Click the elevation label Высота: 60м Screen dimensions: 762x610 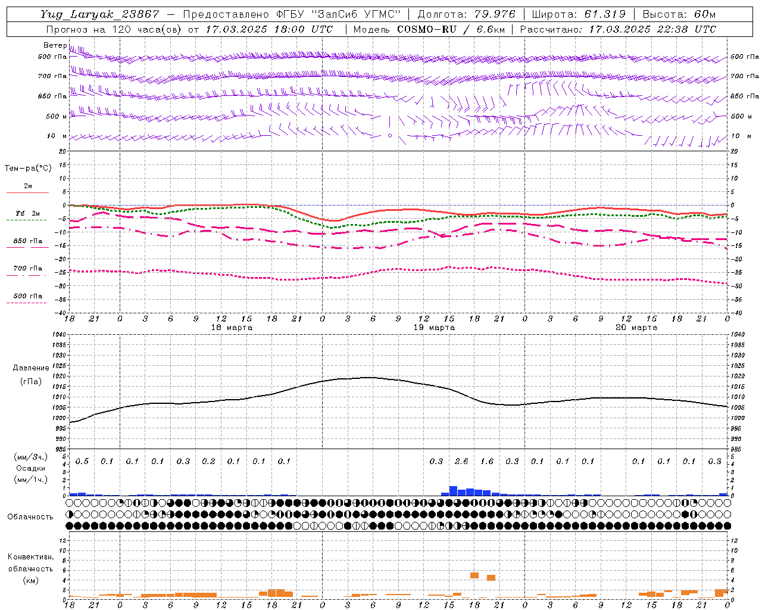pos(679,14)
